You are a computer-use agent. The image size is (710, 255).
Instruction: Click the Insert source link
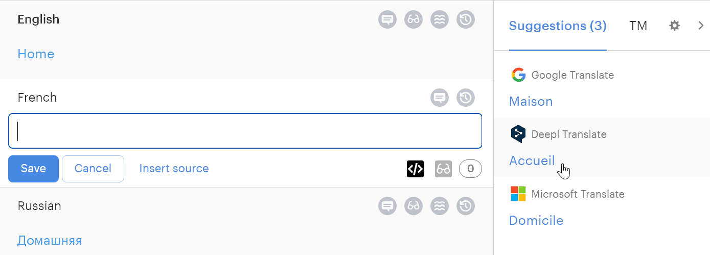(x=174, y=169)
